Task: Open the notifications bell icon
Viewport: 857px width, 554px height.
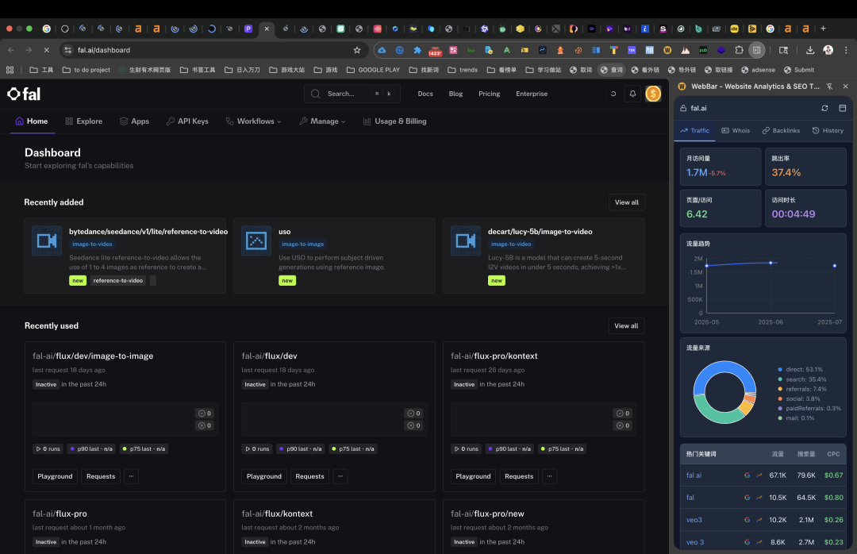Action: click(632, 94)
